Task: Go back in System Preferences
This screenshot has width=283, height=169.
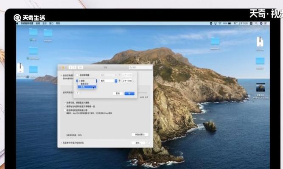Action: tap(70, 68)
